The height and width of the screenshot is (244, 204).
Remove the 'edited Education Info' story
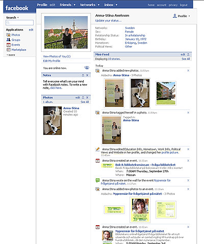pos(188,149)
